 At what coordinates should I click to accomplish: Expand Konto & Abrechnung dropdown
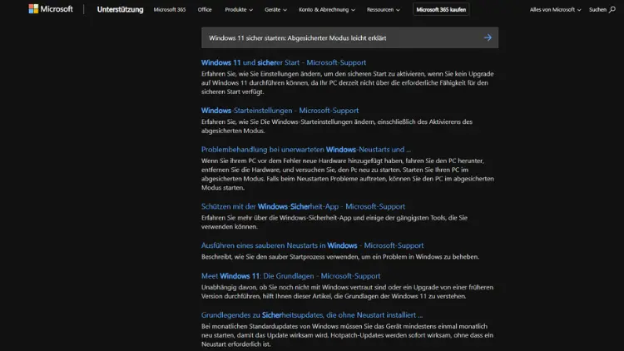tap(327, 9)
